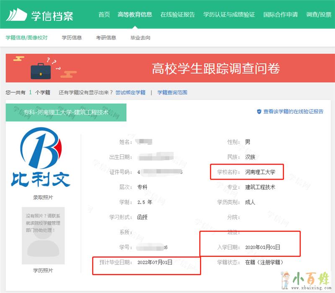Click the 录取照片 admission photo image
Image resolution: width=335 pixels, height=293 pixels.
[41, 159]
